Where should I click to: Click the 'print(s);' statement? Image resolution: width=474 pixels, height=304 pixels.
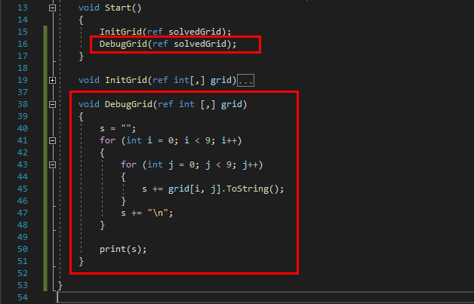coord(123,250)
